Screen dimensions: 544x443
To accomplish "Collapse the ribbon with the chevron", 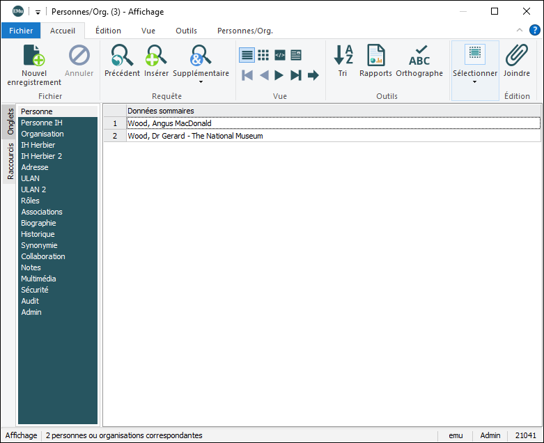I will pyautogui.click(x=520, y=31).
